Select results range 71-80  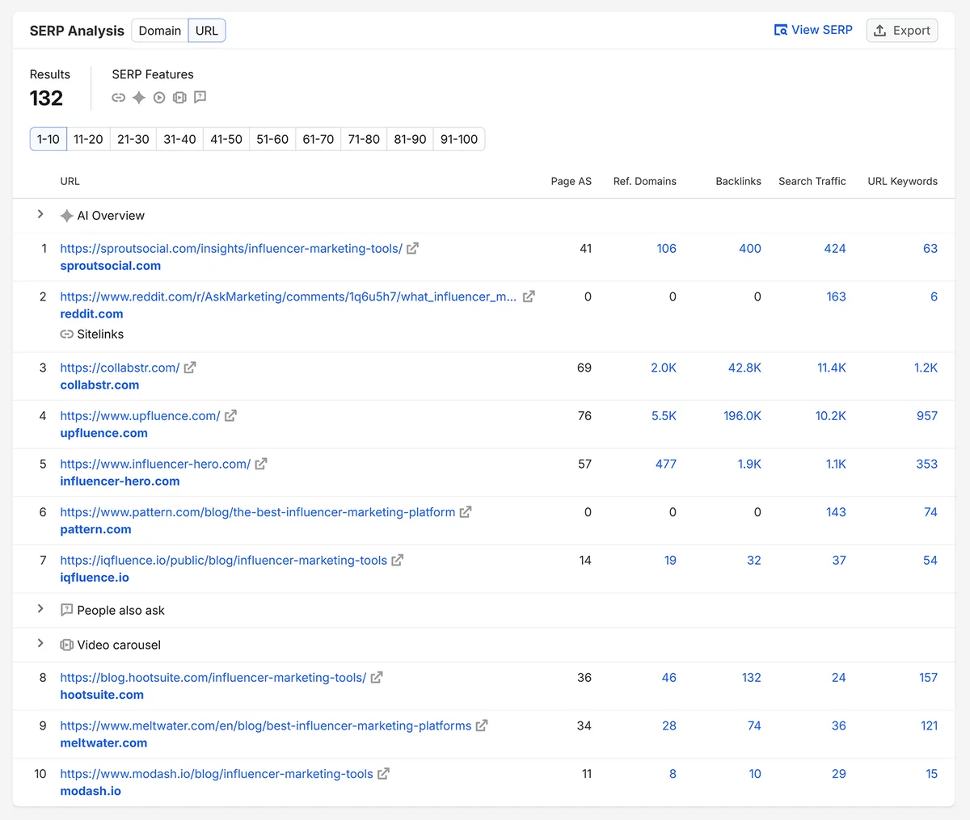point(364,139)
